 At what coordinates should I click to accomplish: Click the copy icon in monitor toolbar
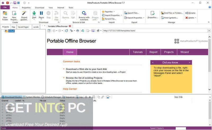(99, 97)
